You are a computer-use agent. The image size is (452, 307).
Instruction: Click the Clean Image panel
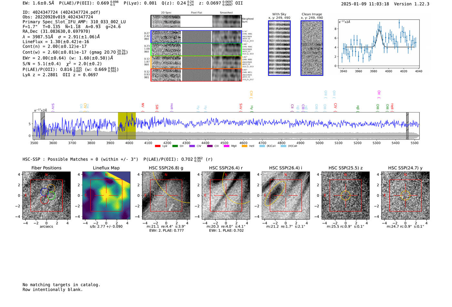(312, 48)
